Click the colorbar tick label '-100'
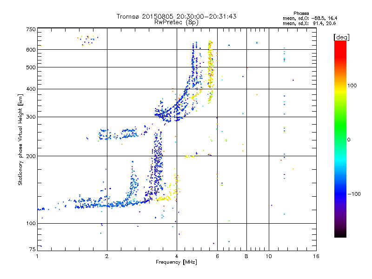The width and height of the screenshot is (372, 279). click(x=354, y=194)
